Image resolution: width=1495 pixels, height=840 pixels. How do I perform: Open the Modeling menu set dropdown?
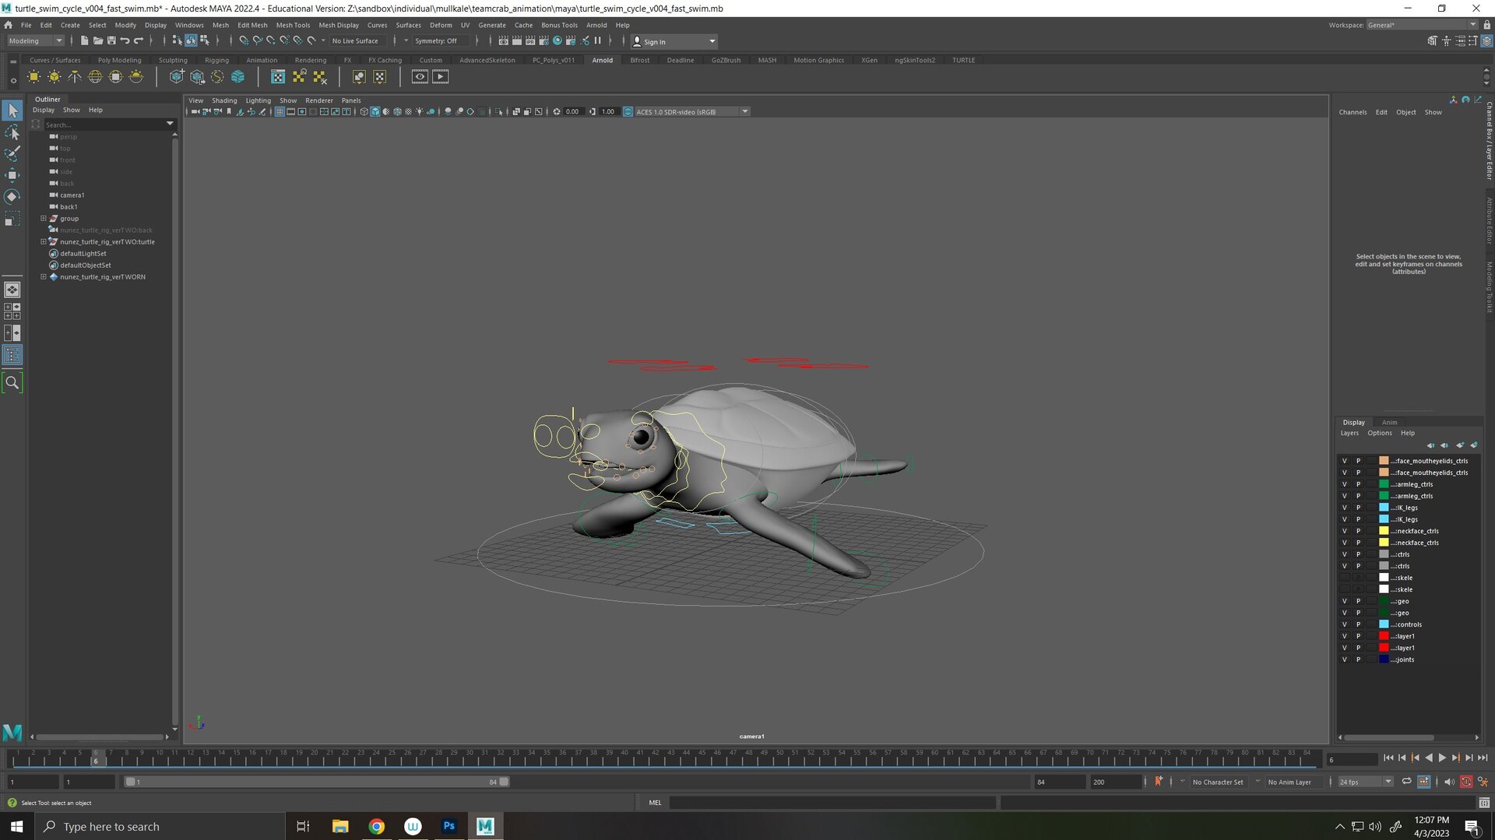pos(36,41)
